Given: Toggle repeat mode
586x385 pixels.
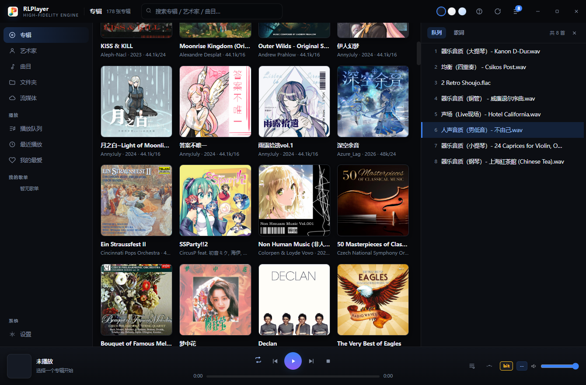Looking at the screenshot, I should coord(258,360).
